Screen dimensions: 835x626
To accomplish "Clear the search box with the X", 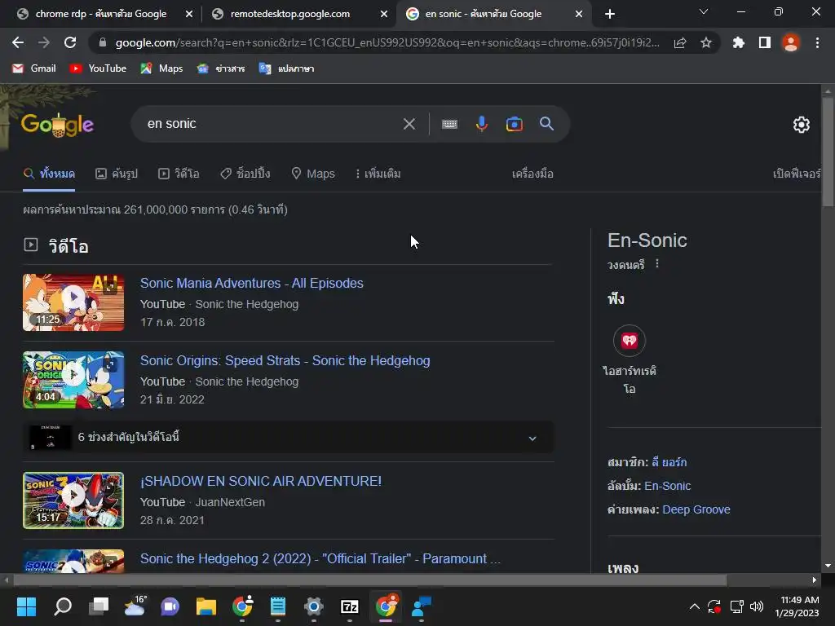I will [x=409, y=124].
